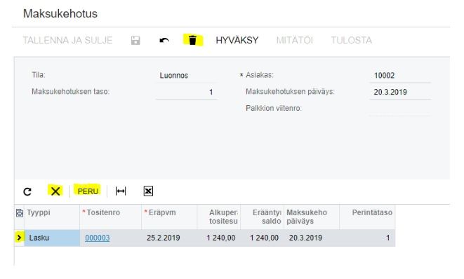The width and height of the screenshot is (464, 279).
Task: Click the undo arrow icon
Action: click(164, 40)
